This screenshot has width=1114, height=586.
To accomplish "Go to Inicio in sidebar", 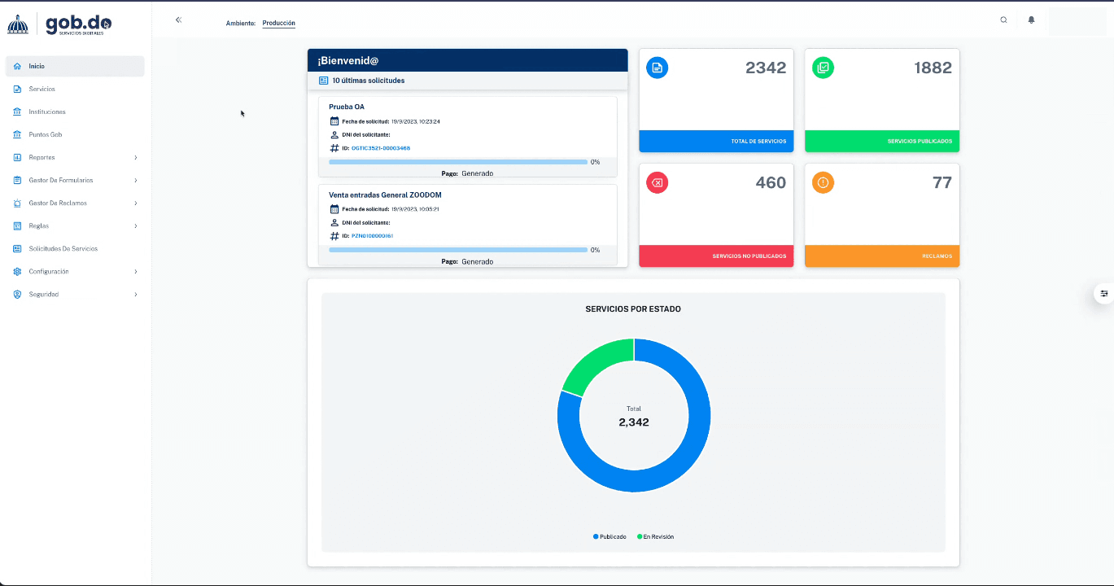I will 75,66.
